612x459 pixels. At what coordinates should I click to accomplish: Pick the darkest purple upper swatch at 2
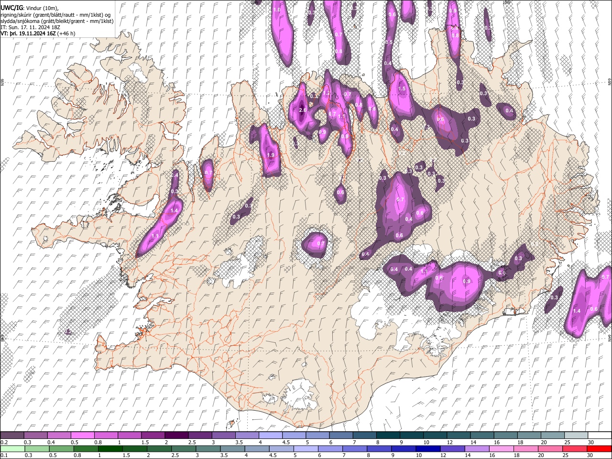[x=176, y=436]
